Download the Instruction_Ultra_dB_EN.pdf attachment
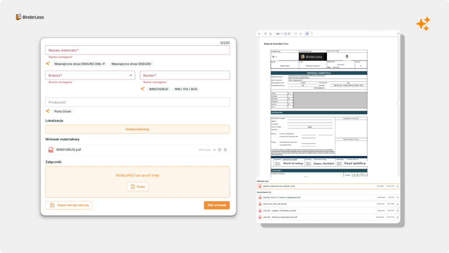The height and width of the screenshot is (253, 449). 397,204
